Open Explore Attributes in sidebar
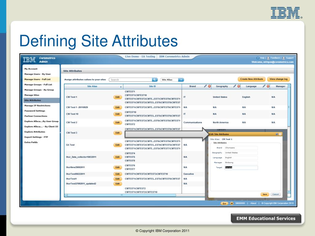315x236 pixels. click(x=35, y=132)
